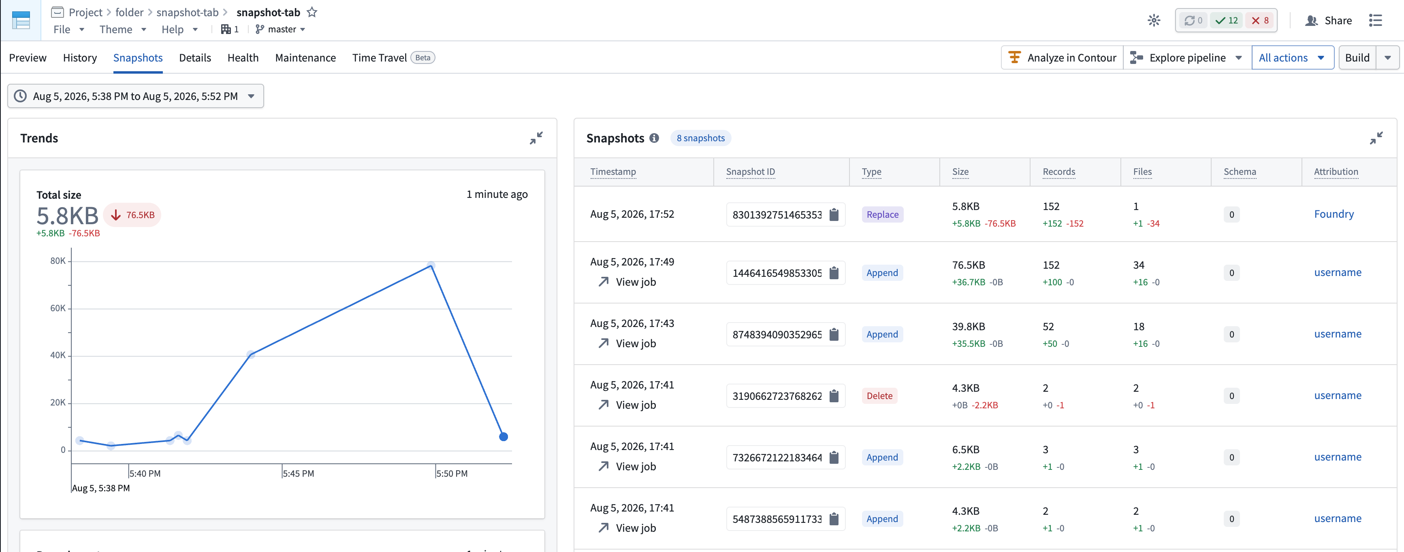Open the Help menu
The image size is (1404, 552).
(x=179, y=30)
